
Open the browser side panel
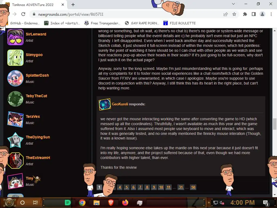[254, 14]
